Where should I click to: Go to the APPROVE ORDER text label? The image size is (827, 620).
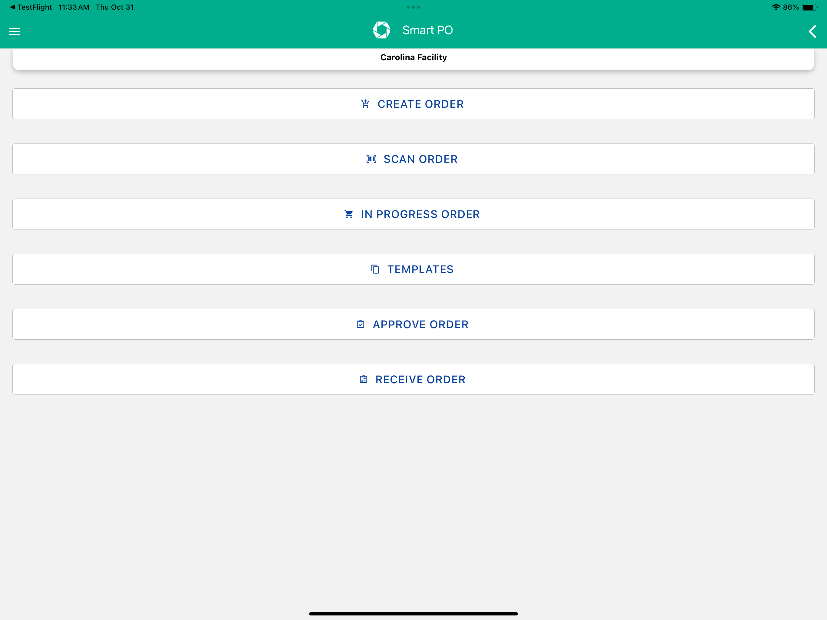click(420, 325)
